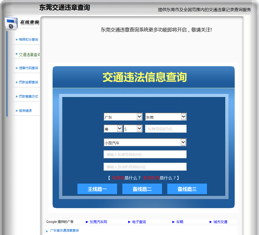Go to the 罚款金额查询 page
The height and width of the screenshot is (235, 259).
point(29,82)
